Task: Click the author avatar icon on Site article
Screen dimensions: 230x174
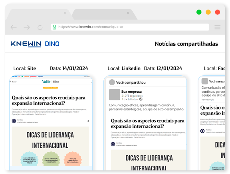Action: click(x=14, y=121)
